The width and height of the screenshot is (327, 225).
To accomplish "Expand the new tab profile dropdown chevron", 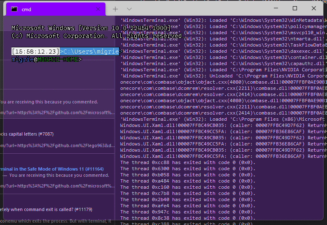I will point(129,9).
